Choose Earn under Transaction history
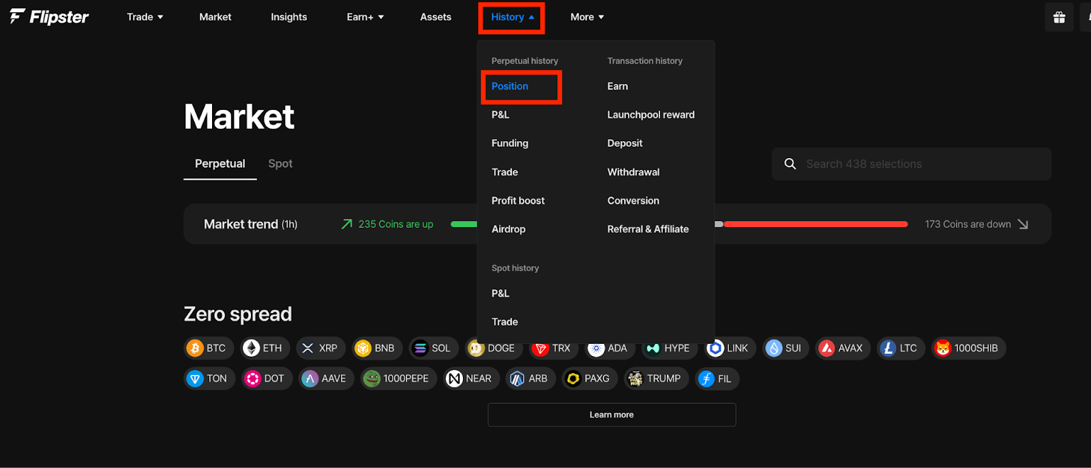The width and height of the screenshot is (1091, 468). click(618, 87)
